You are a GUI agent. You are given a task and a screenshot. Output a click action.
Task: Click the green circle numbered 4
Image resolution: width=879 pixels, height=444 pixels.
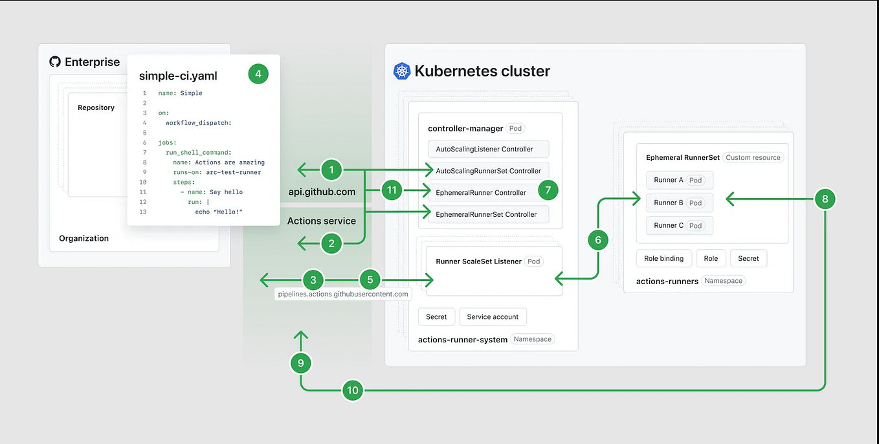point(258,74)
